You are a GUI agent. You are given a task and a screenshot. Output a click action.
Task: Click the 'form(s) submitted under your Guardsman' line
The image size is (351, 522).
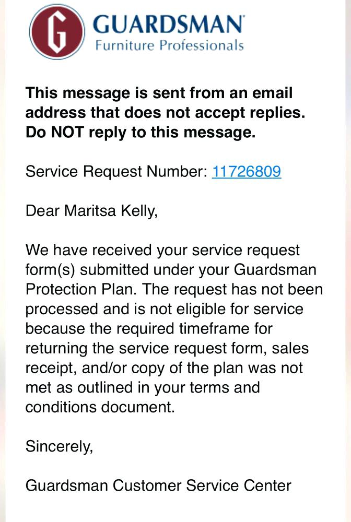tap(171, 270)
